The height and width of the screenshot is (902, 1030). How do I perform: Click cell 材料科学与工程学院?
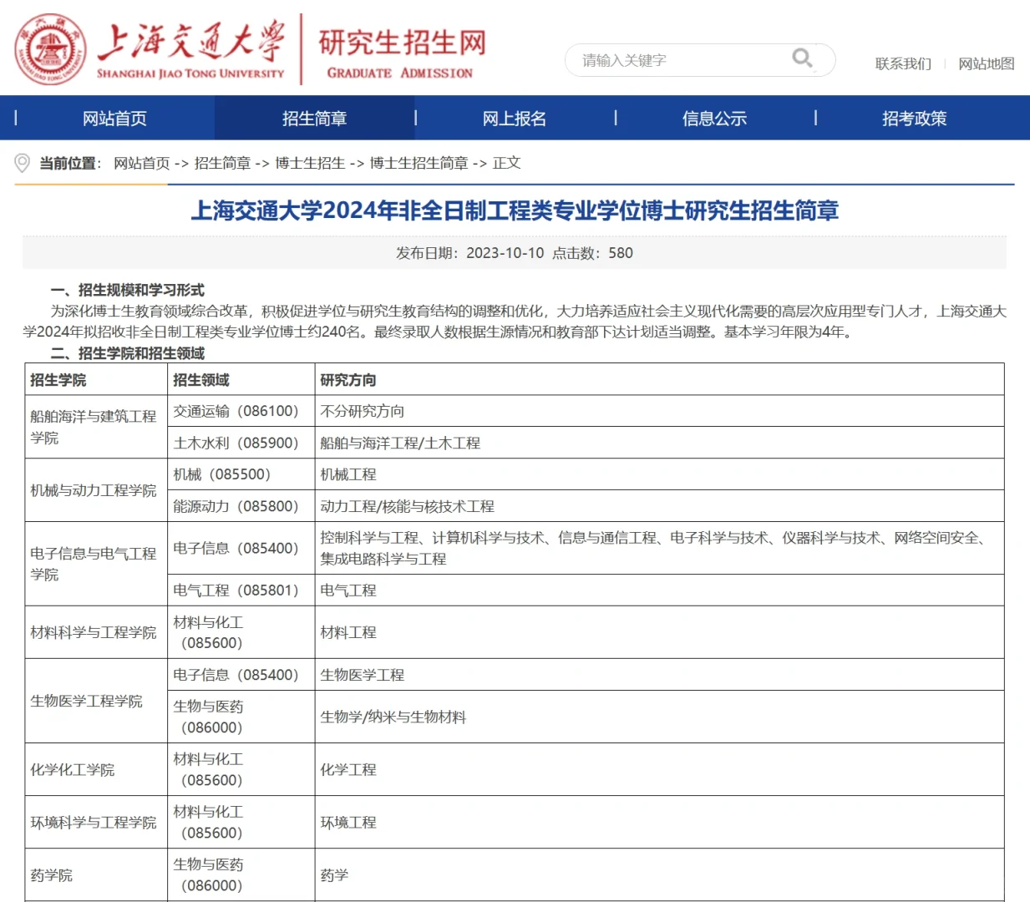pyautogui.click(x=96, y=632)
